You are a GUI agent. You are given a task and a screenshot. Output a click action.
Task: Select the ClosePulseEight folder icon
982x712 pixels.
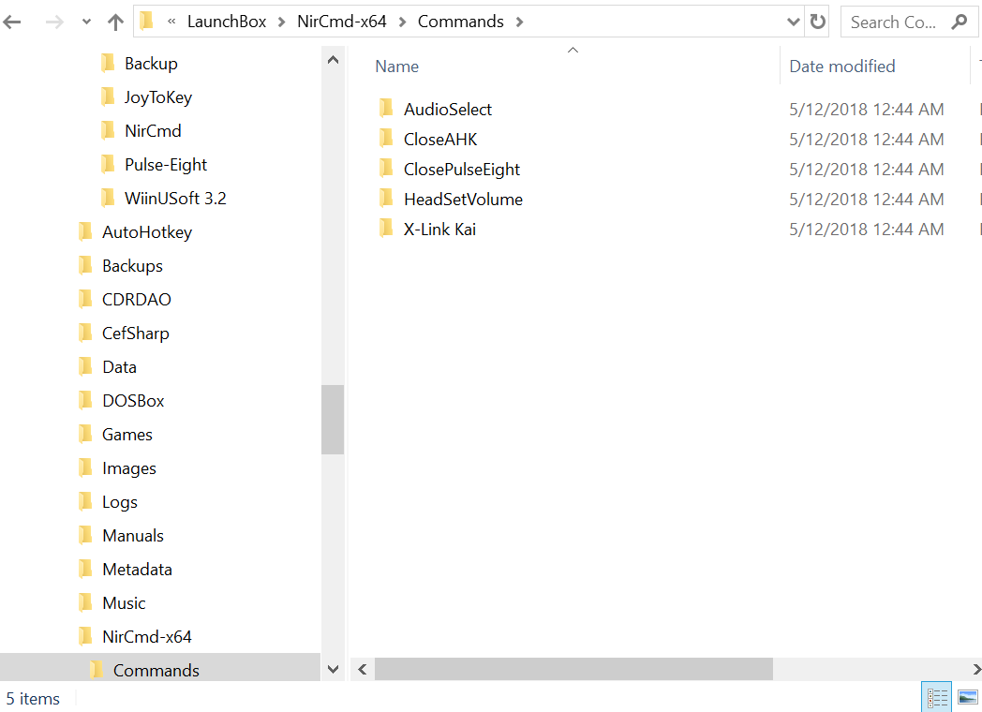click(386, 169)
